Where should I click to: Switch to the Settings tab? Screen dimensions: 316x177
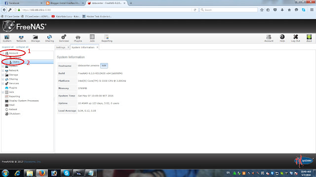(61, 47)
